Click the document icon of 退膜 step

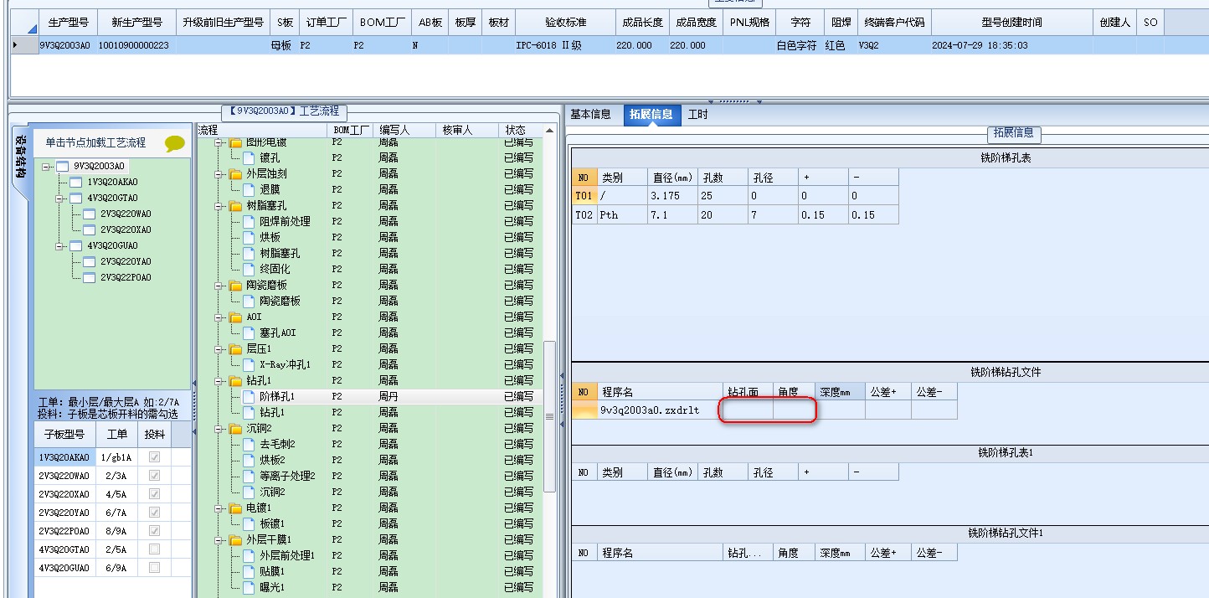tap(249, 190)
